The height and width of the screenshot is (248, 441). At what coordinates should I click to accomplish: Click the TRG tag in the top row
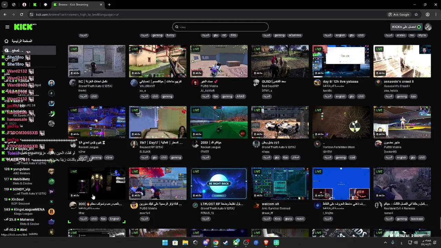(233, 35)
